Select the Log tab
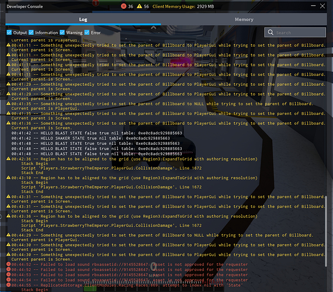Screen dimensions: 333x292 [83, 19]
